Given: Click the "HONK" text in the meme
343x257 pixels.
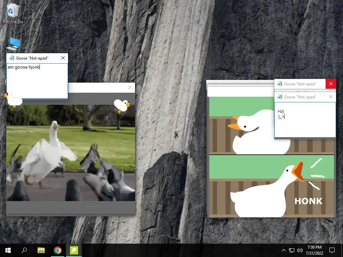Looking at the screenshot, I should 308,201.
